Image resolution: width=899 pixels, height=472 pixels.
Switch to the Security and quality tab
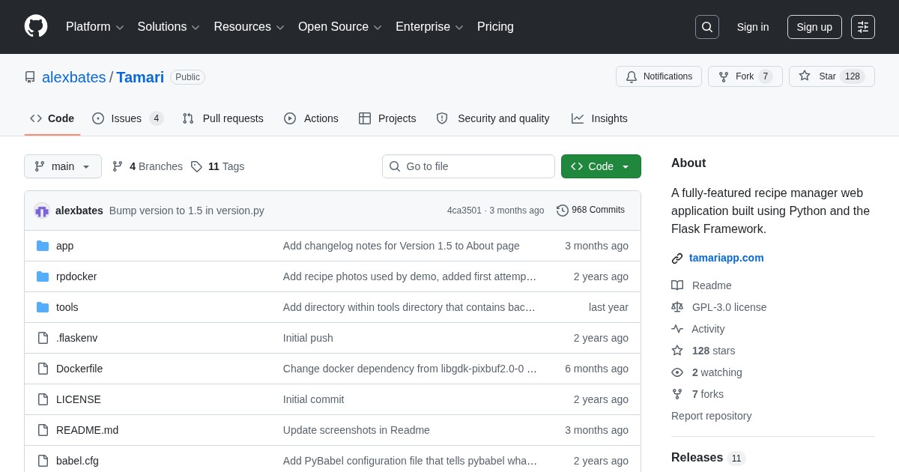point(493,118)
